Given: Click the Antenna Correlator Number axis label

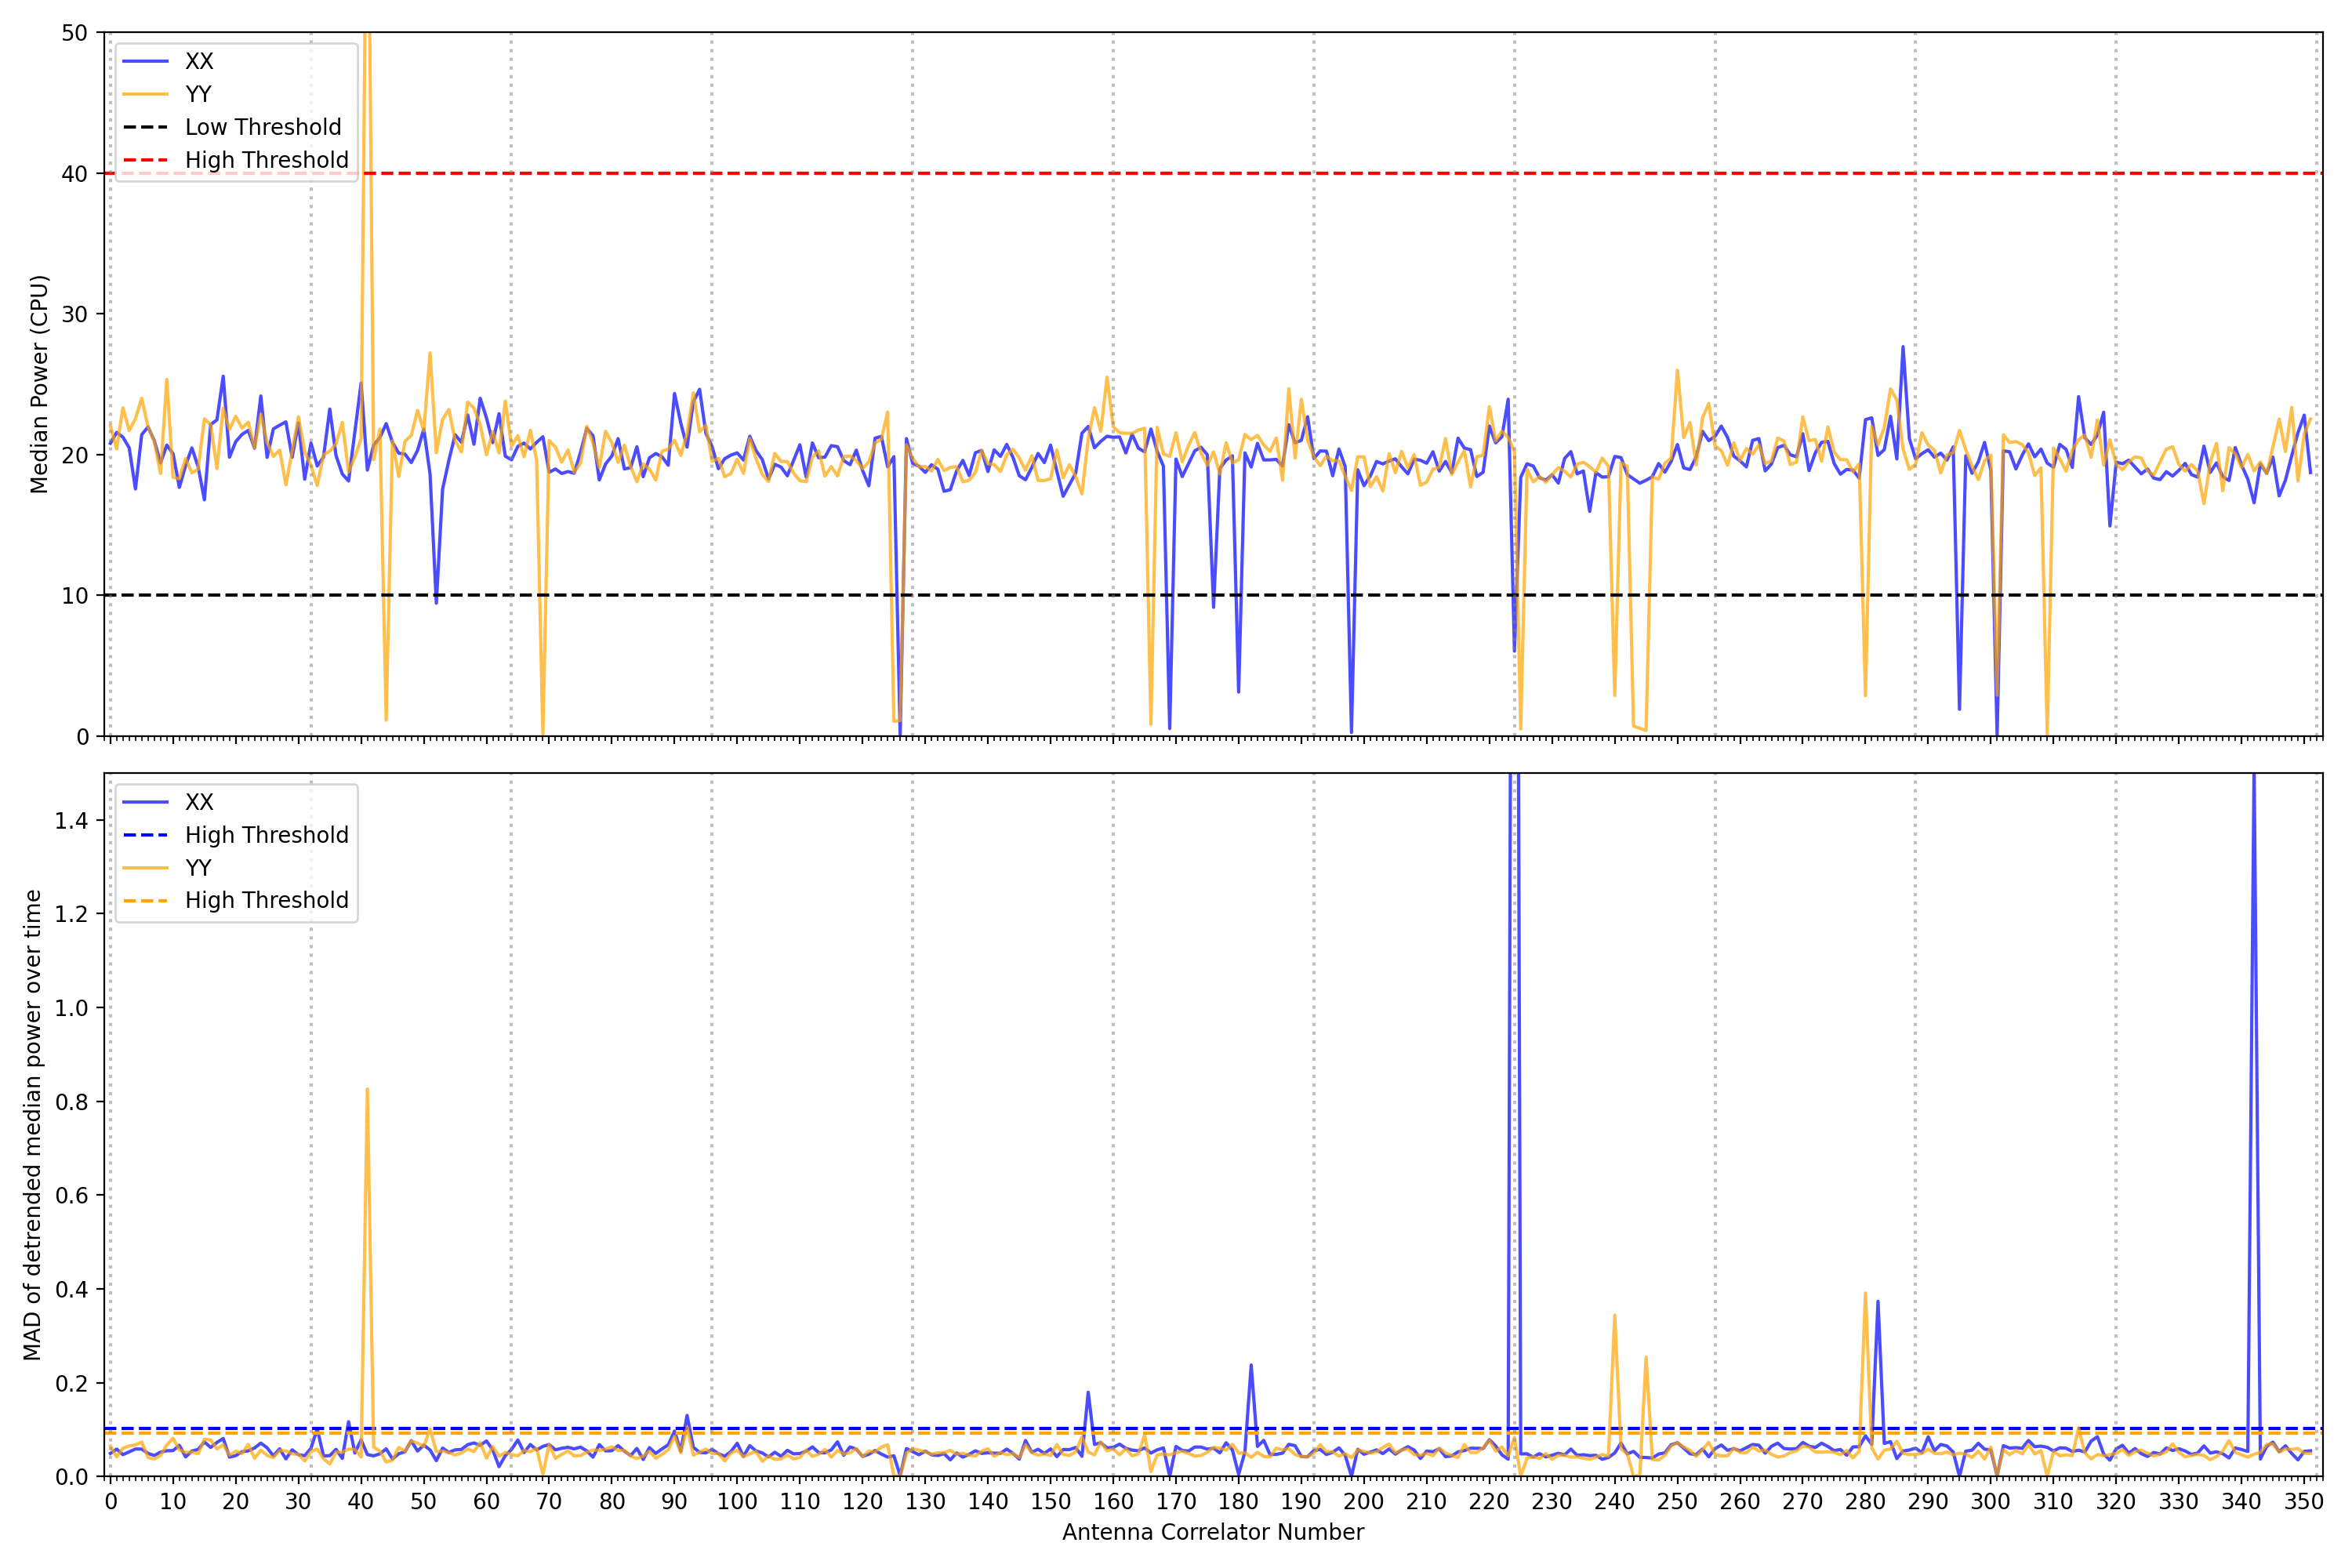Looking at the screenshot, I should pyautogui.click(x=1212, y=1532).
